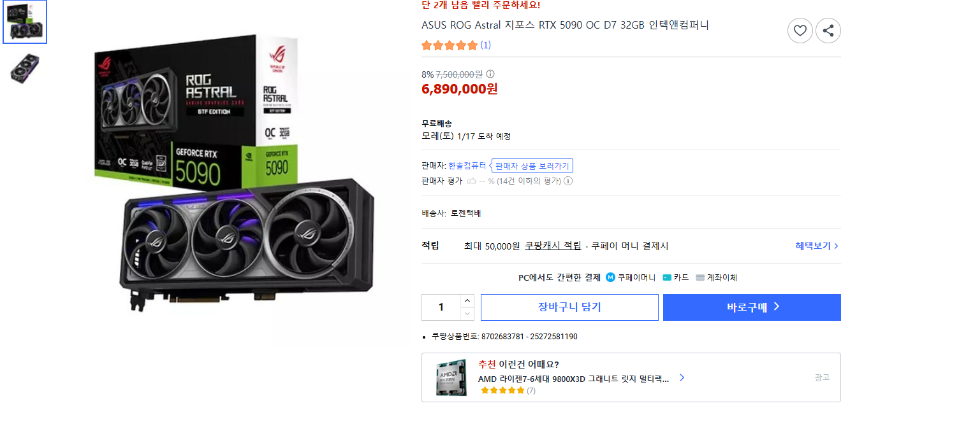Click the quantity input field
The width and height of the screenshot is (959, 429).
440,307
